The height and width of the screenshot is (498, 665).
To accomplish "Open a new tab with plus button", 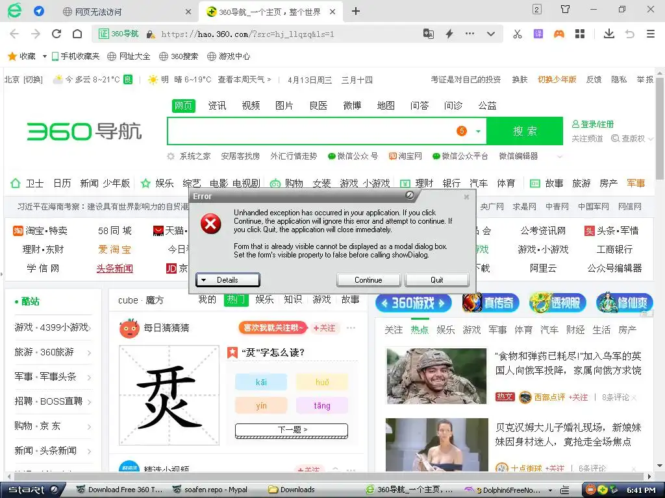I will pos(356,12).
